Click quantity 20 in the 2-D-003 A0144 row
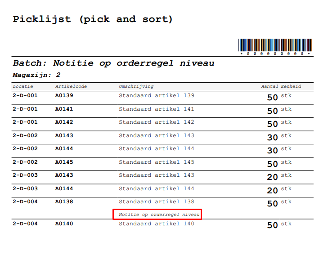This screenshot has width=328, height=264. click(272, 191)
